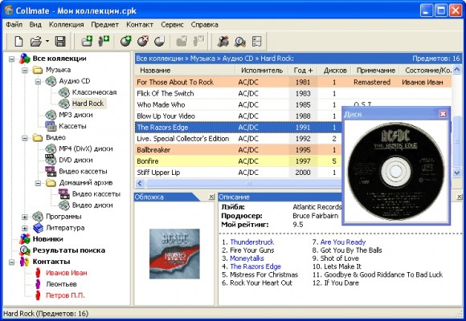The height and width of the screenshot is (321, 466).
Task: Close the Диск floating panel
Action: coord(443,114)
